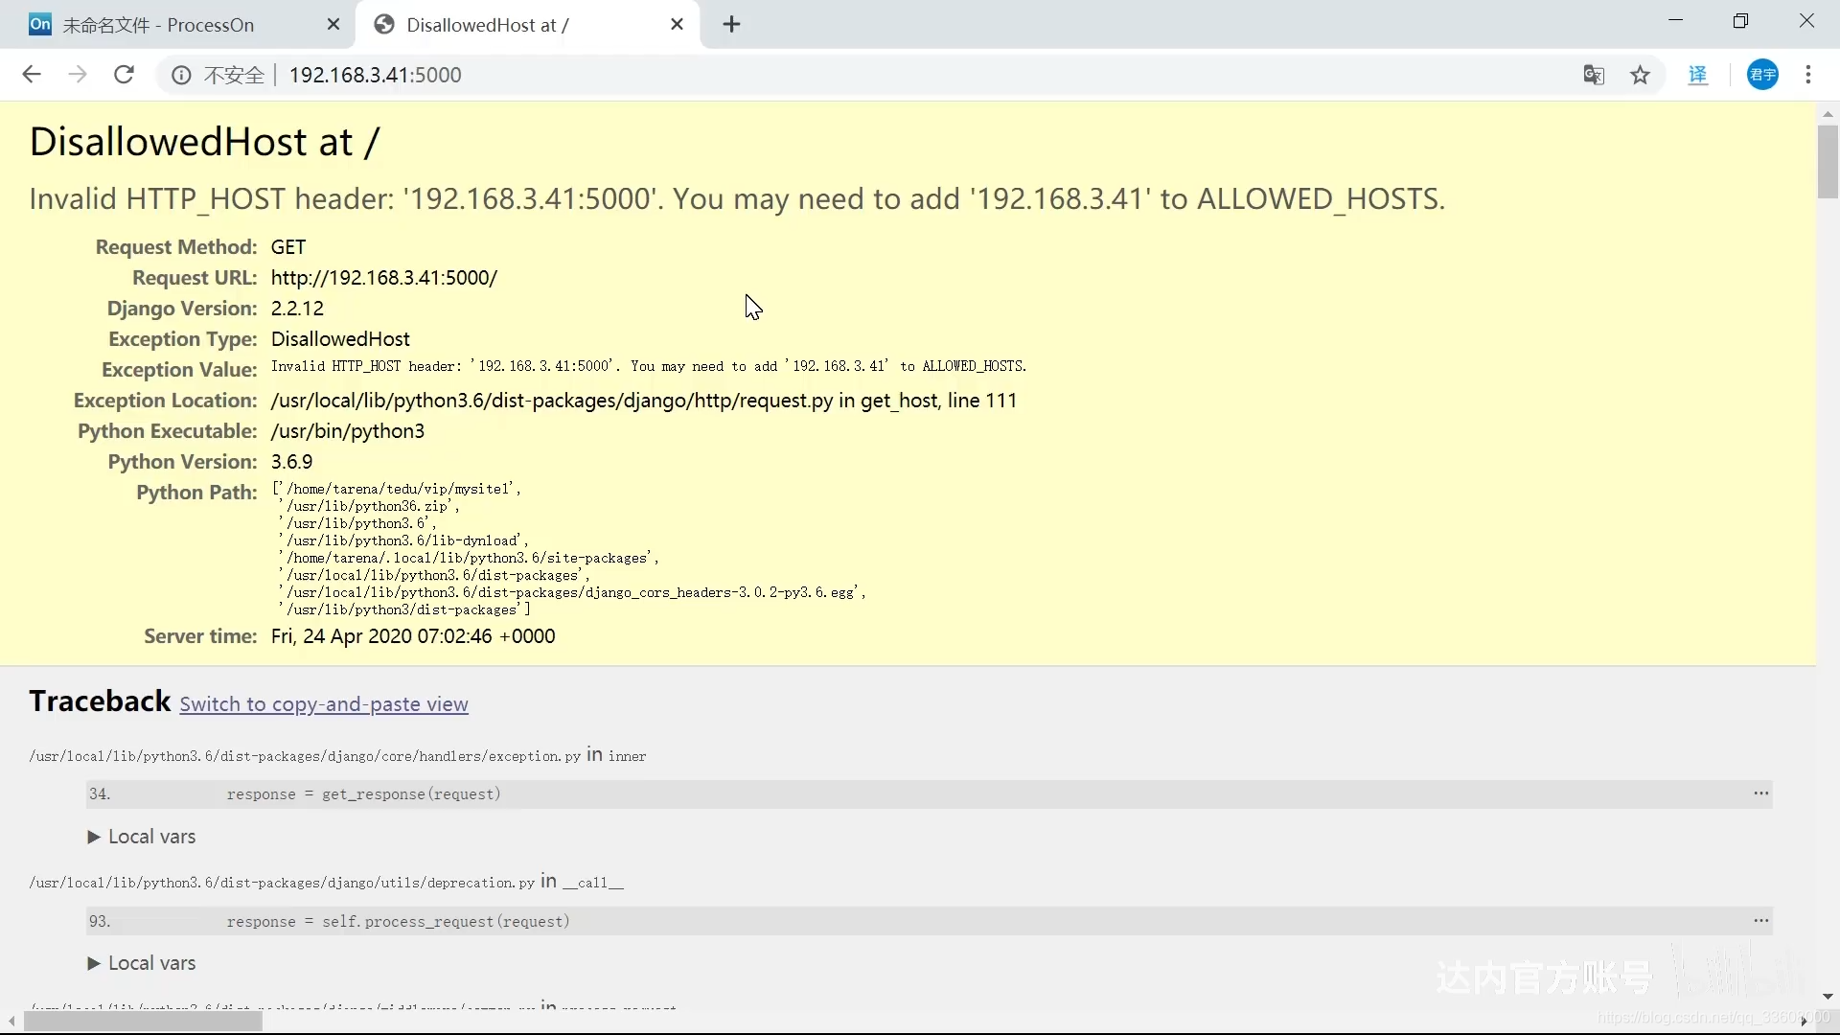Viewport: 1840px width, 1035px height.
Task: Click the Google Translate icon
Action: [1594, 75]
